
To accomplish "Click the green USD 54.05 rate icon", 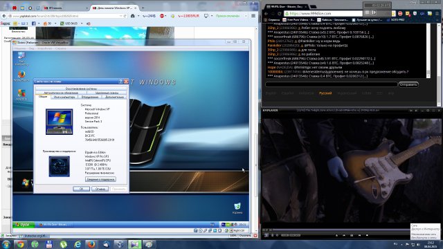I will coord(62,24).
